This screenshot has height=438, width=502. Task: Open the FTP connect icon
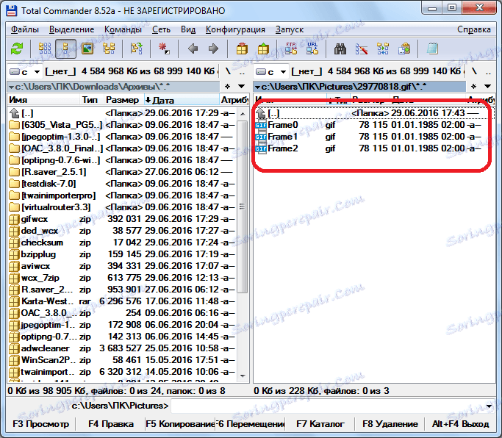click(x=291, y=49)
